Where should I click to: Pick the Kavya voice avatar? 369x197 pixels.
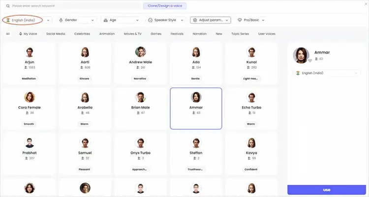(251, 142)
